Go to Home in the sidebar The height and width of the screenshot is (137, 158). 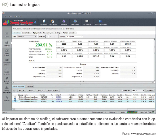7,34
